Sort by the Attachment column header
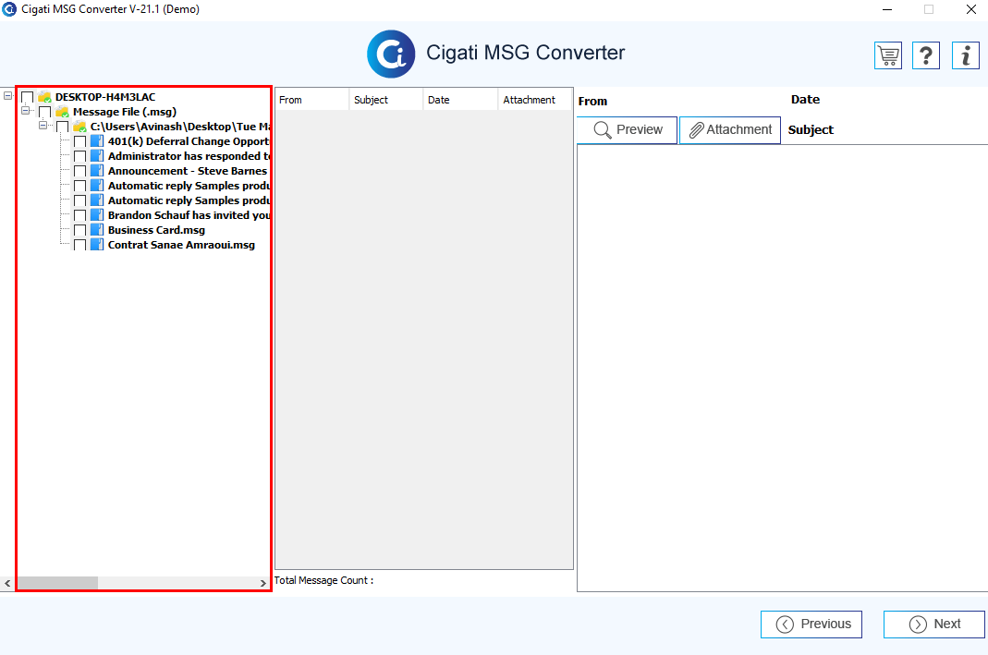Screen dimensions: 988x655 coord(535,100)
